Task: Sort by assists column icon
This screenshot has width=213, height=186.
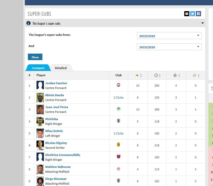Action: [196, 75]
